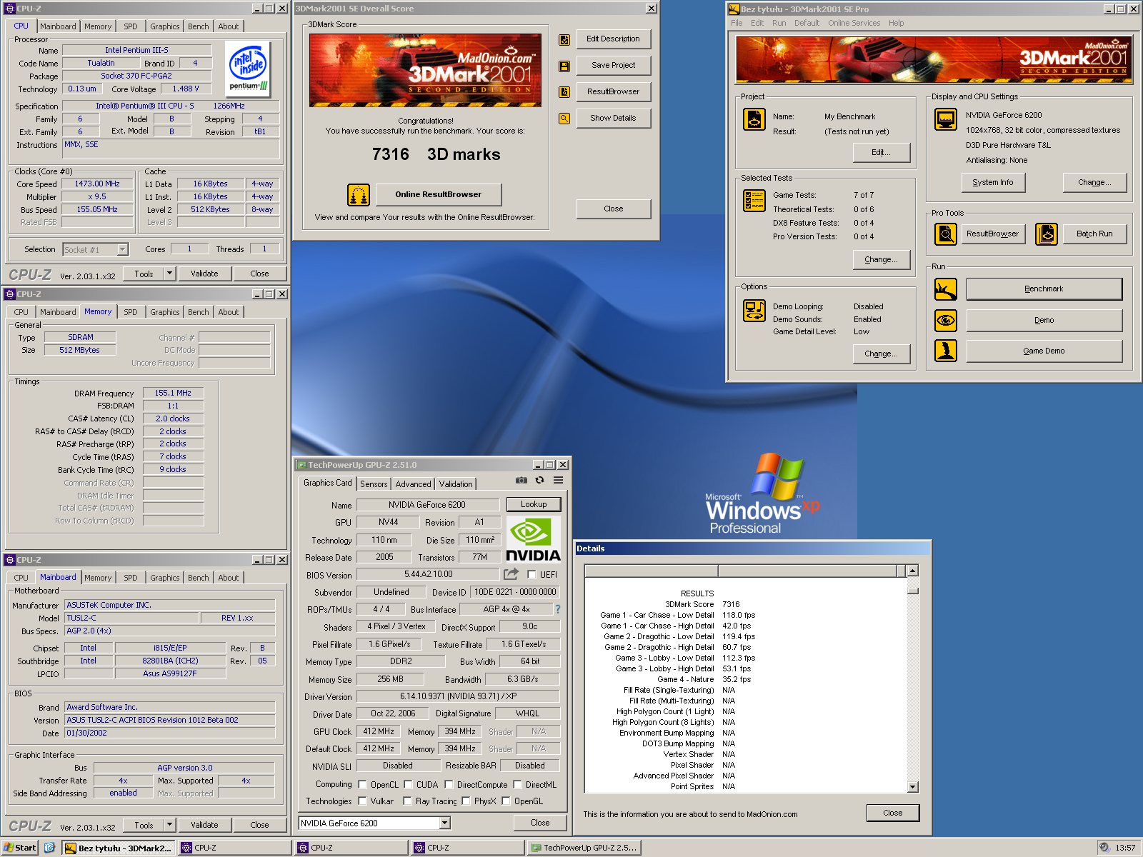
Task: Click Details list scrollbar up arrow
Action: click(912, 571)
